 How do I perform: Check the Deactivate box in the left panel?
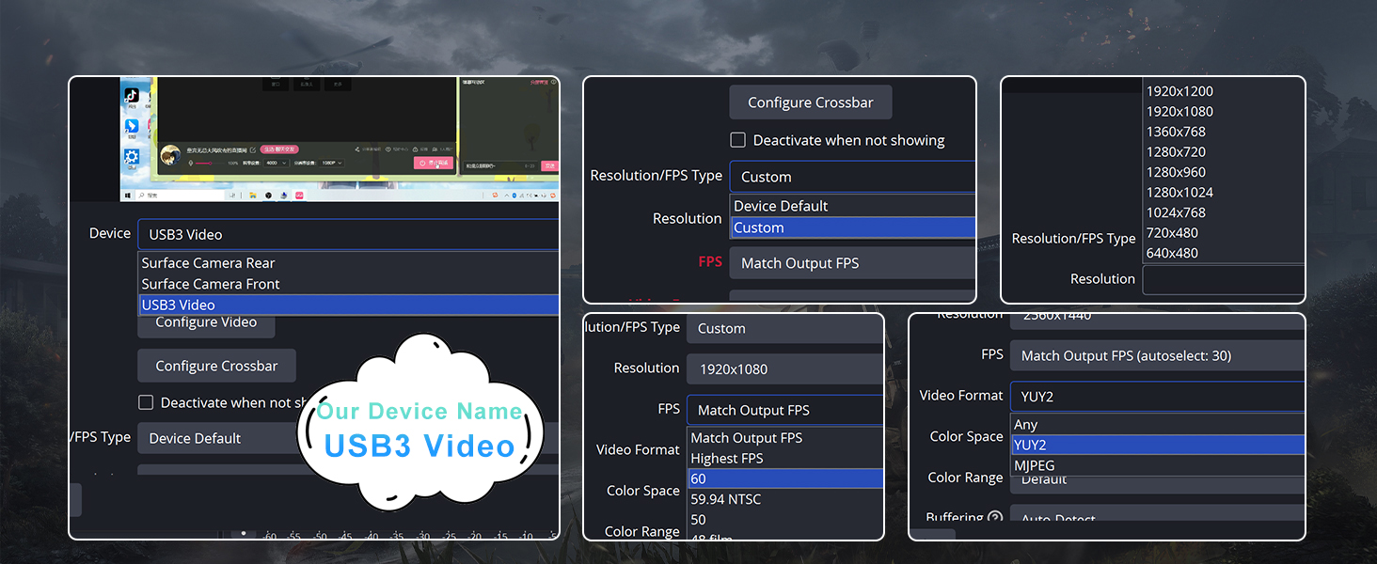tap(147, 402)
